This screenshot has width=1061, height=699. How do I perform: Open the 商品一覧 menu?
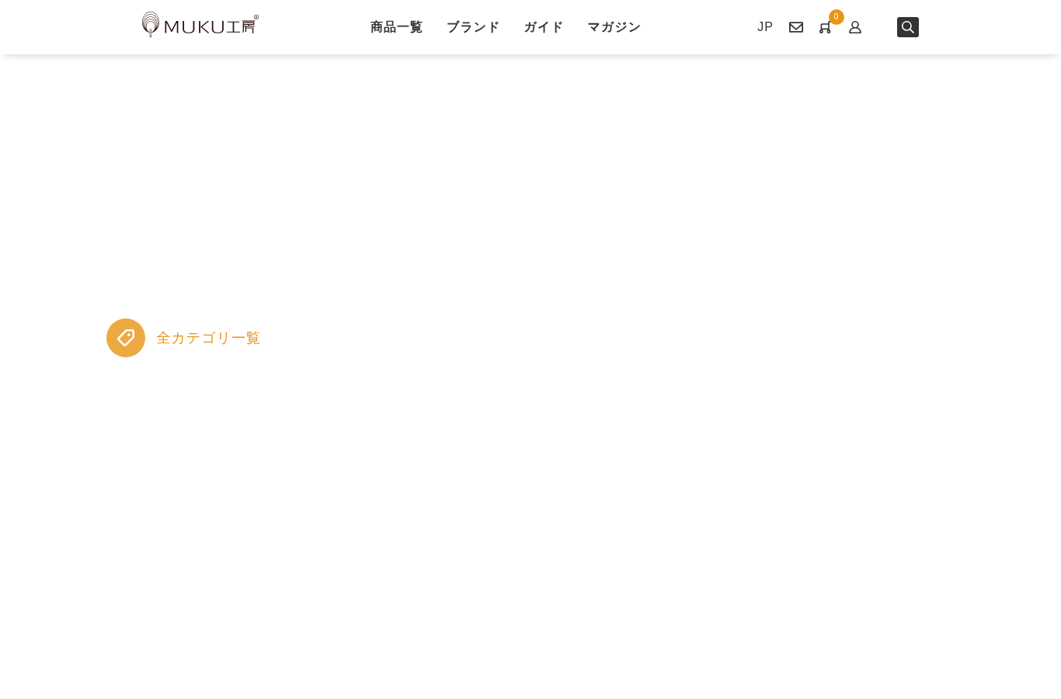(x=396, y=27)
